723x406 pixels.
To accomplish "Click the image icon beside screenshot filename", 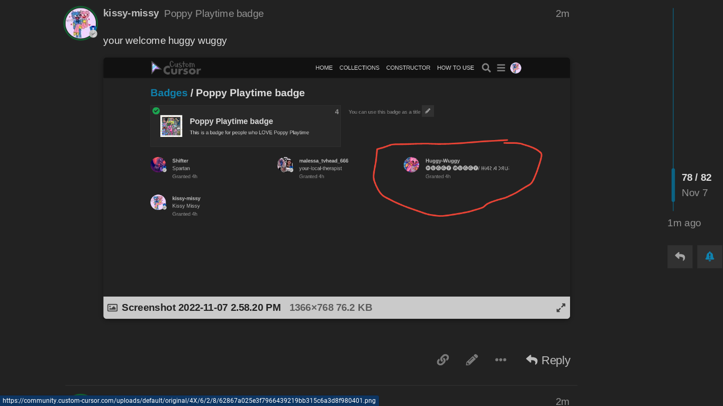I will coord(112,308).
